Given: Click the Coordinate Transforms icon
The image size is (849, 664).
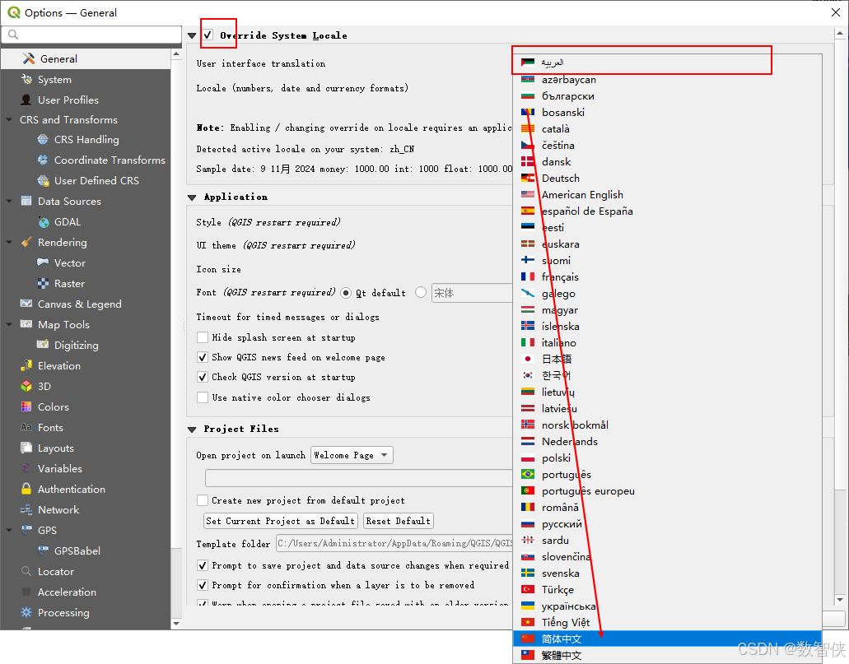Looking at the screenshot, I should click(x=43, y=160).
